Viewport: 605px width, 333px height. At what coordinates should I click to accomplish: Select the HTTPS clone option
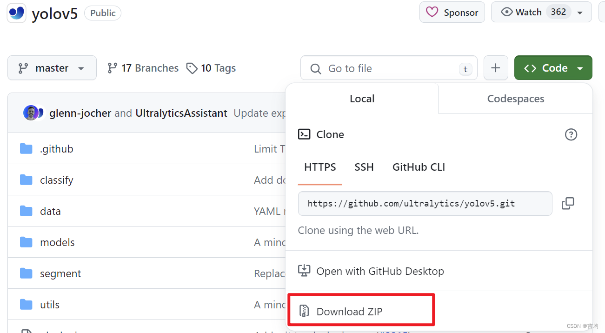point(320,167)
